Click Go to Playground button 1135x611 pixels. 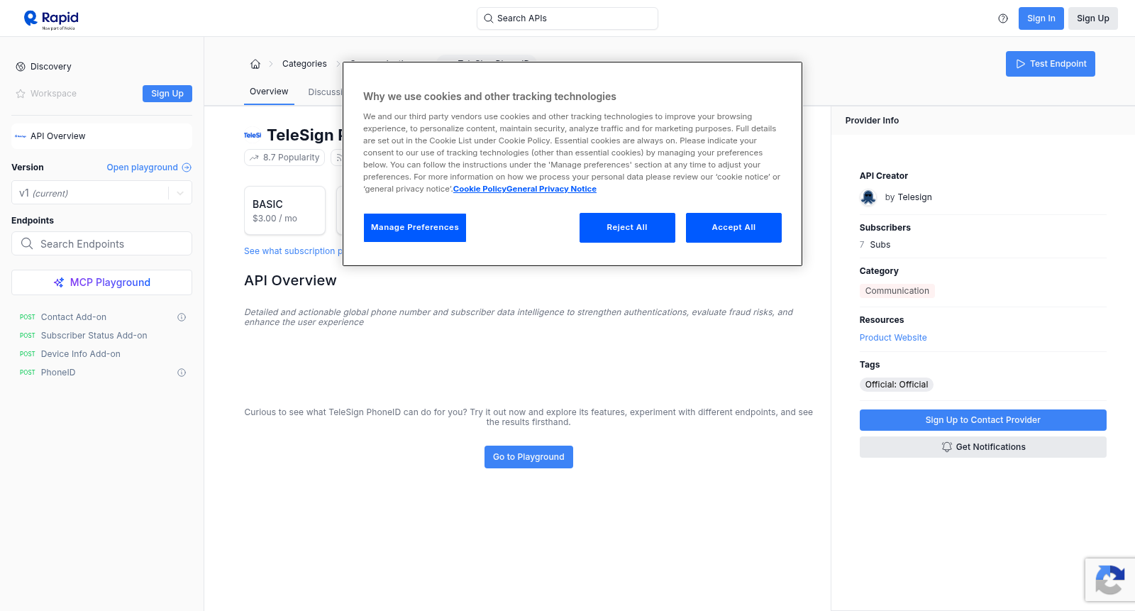click(528, 457)
